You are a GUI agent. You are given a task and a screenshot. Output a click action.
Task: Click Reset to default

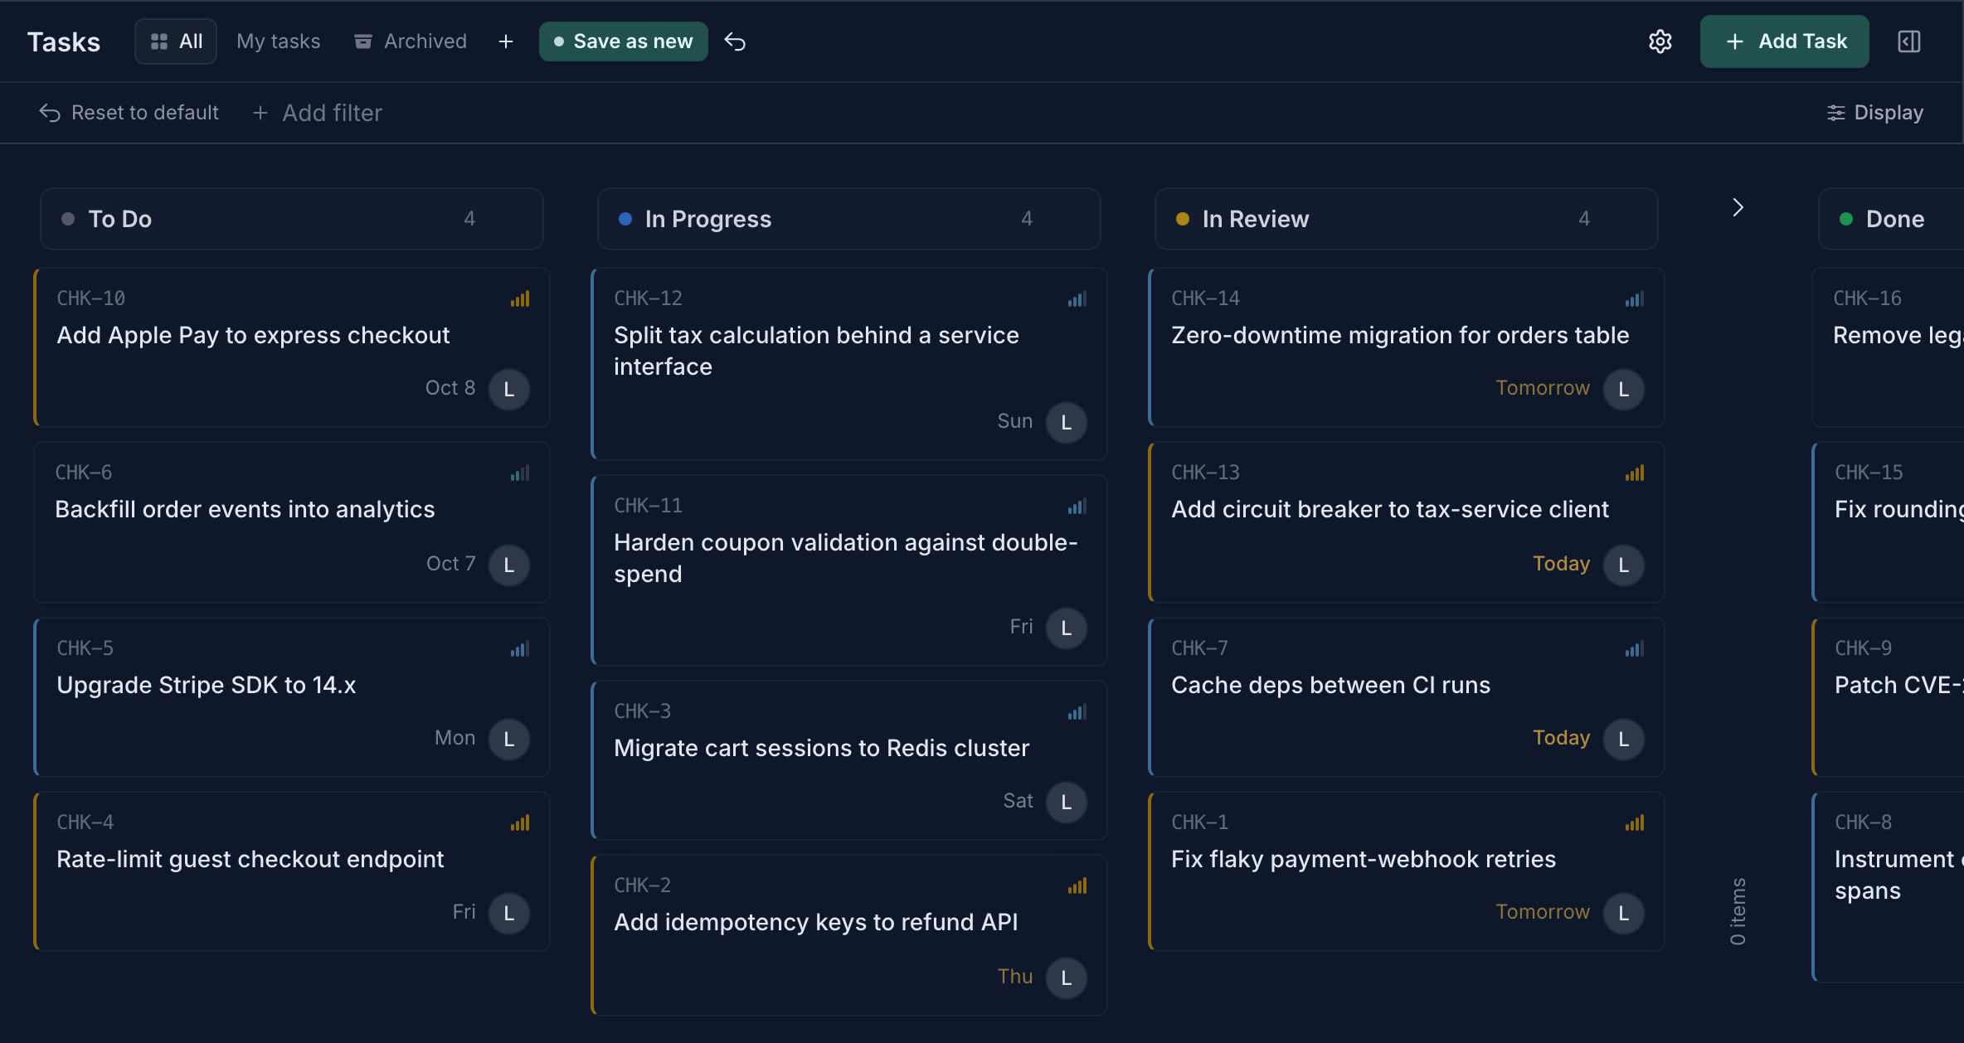(129, 113)
